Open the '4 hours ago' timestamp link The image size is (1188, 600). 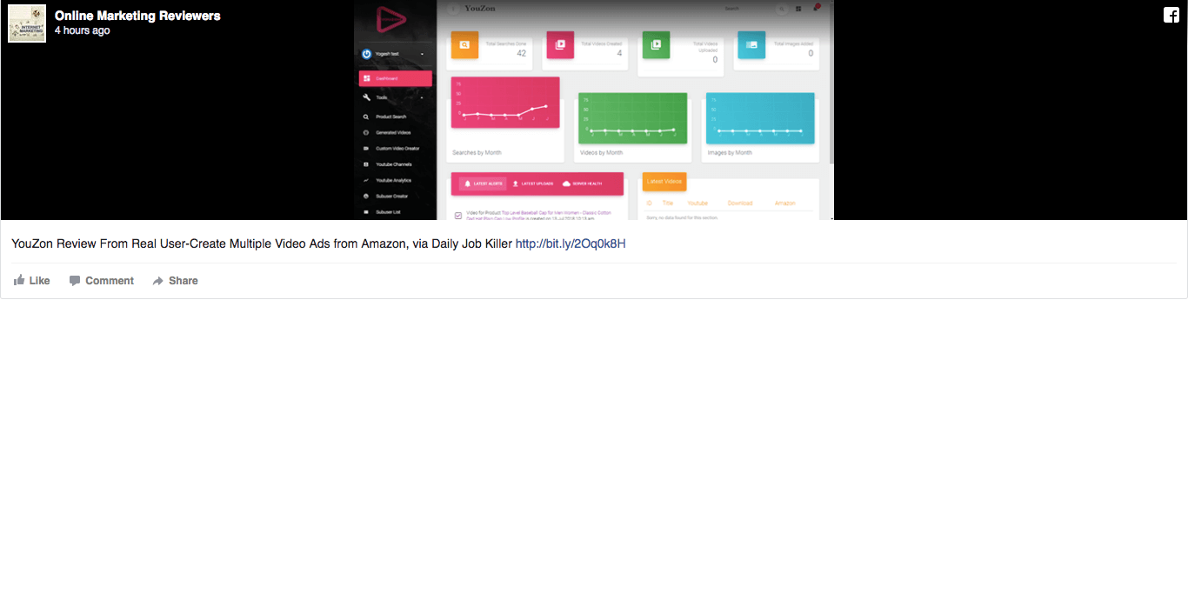tap(83, 30)
